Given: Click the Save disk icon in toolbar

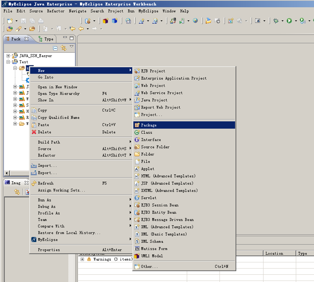Looking at the screenshot, I should [x=23, y=21].
